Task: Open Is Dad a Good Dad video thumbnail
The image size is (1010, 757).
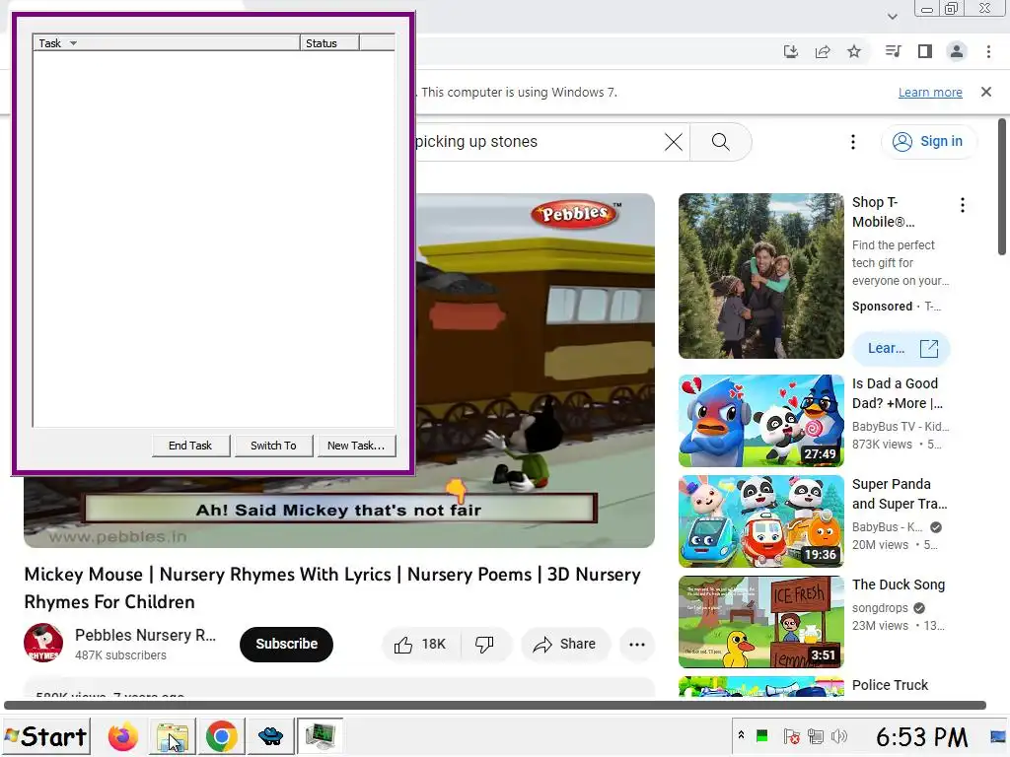Action: pyautogui.click(x=760, y=421)
